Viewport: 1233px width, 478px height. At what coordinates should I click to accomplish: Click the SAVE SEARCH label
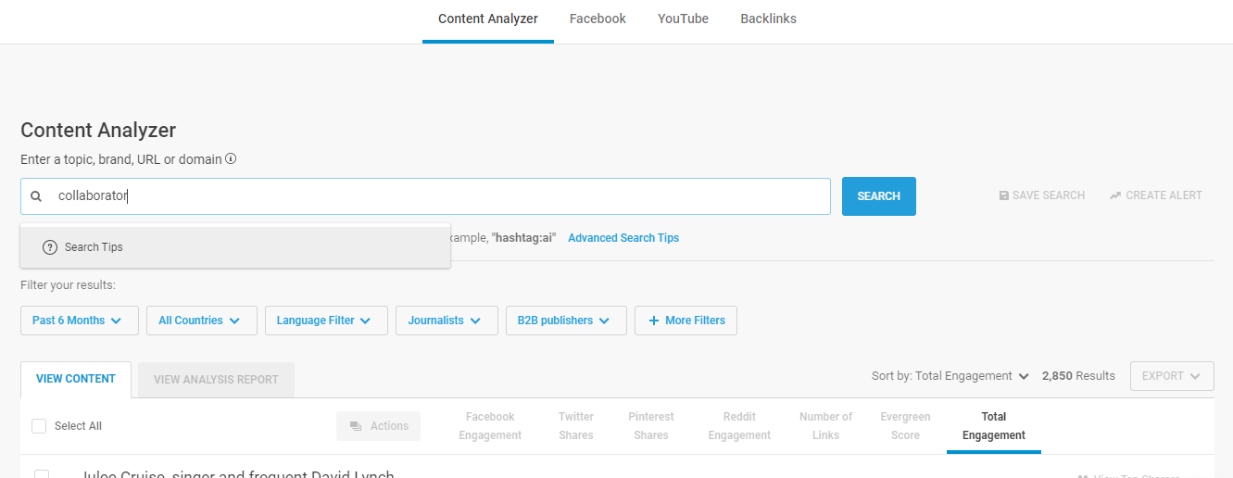click(1049, 195)
